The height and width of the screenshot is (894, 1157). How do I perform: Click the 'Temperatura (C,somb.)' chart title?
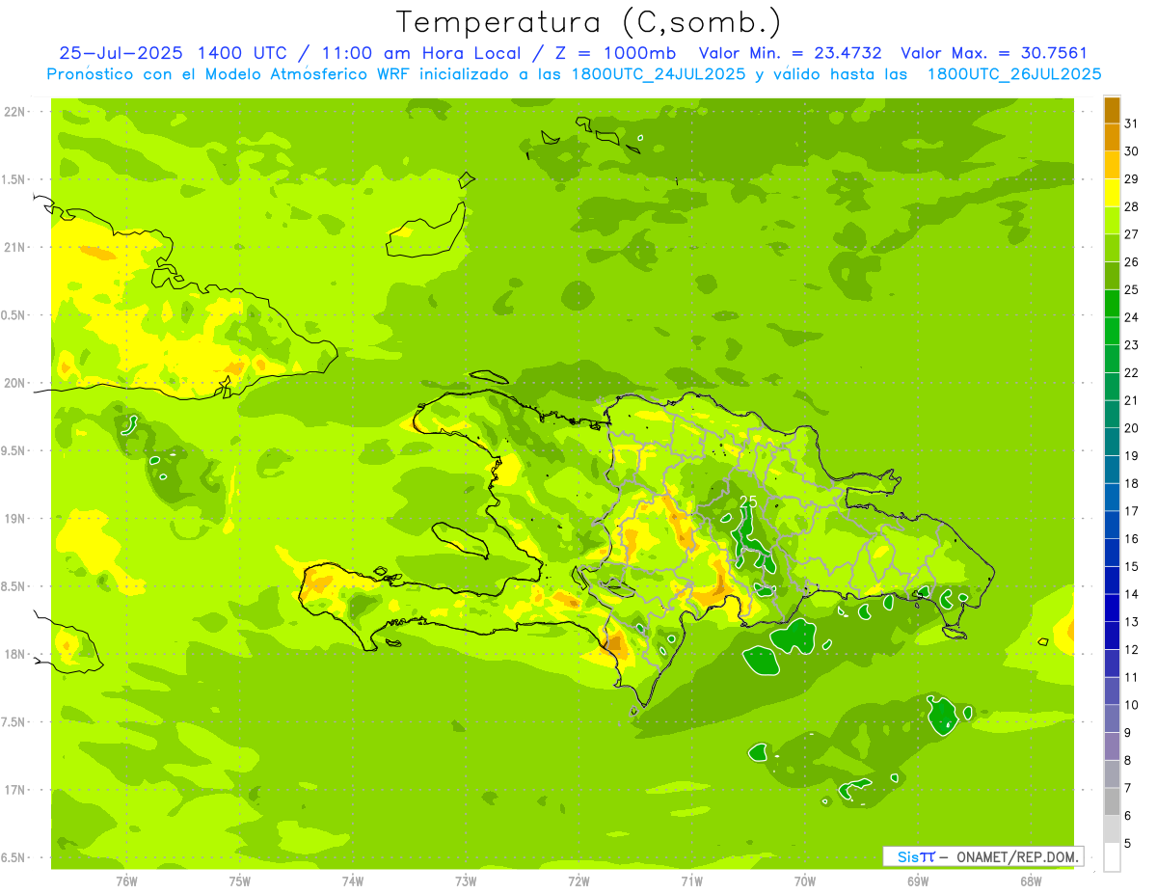[x=589, y=22]
